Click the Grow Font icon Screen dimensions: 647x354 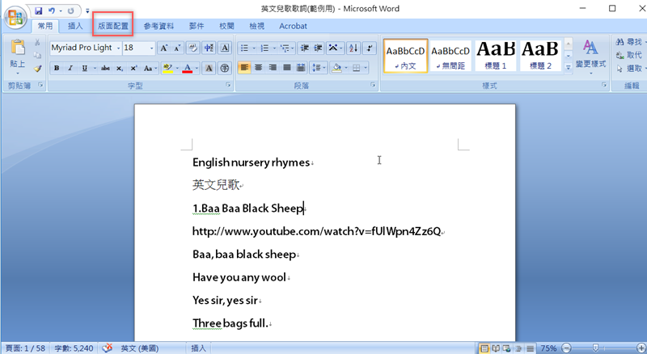tap(164, 48)
